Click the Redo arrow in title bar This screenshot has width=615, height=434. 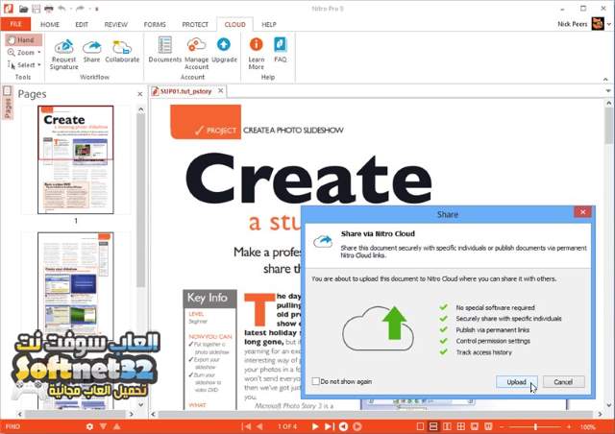(80, 9)
